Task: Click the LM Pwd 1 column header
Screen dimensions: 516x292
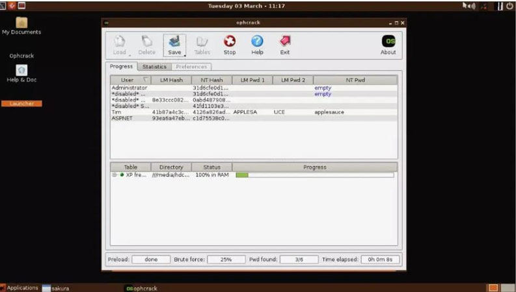Action: click(252, 80)
